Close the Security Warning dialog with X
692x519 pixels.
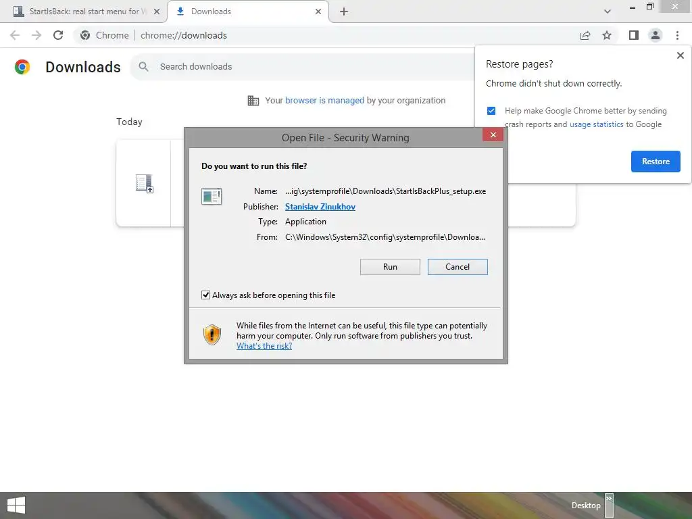493,135
